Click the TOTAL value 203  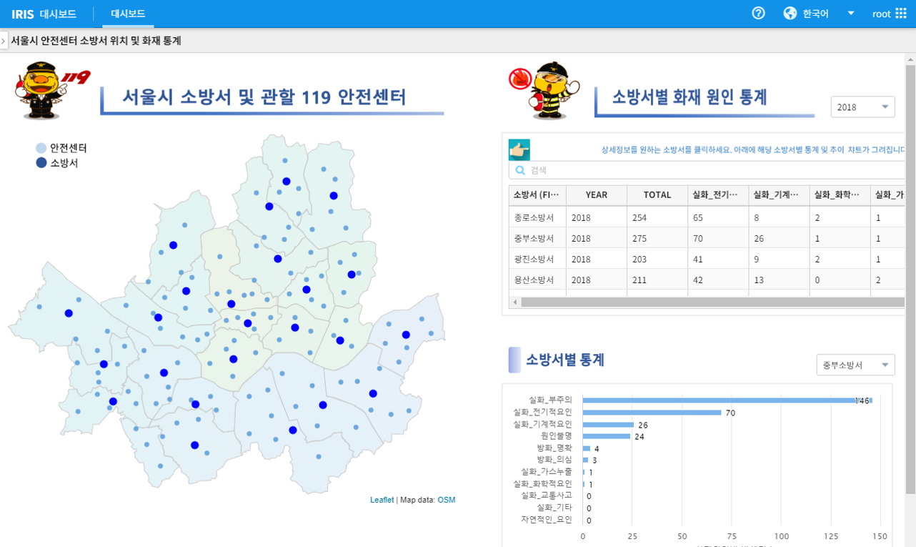pos(639,259)
